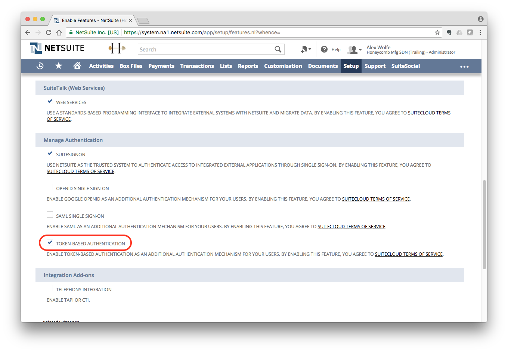Image resolution: width=508 pixels, height=352 pixels.
Task: Click the Help text link
Action: pyautogui.click(x=336, y=50)
